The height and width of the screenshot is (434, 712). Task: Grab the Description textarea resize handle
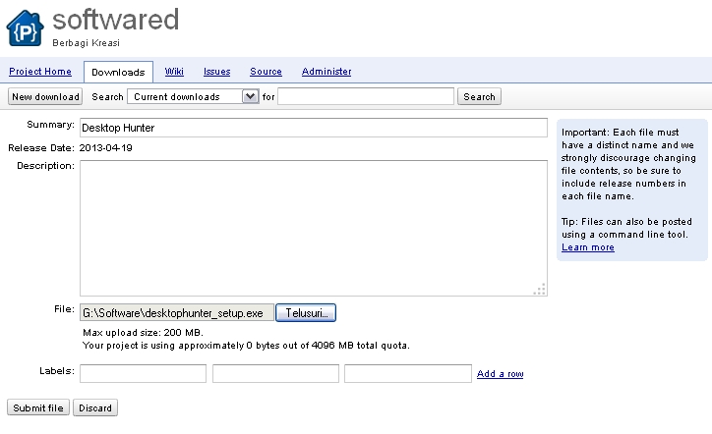coord(540,290)
